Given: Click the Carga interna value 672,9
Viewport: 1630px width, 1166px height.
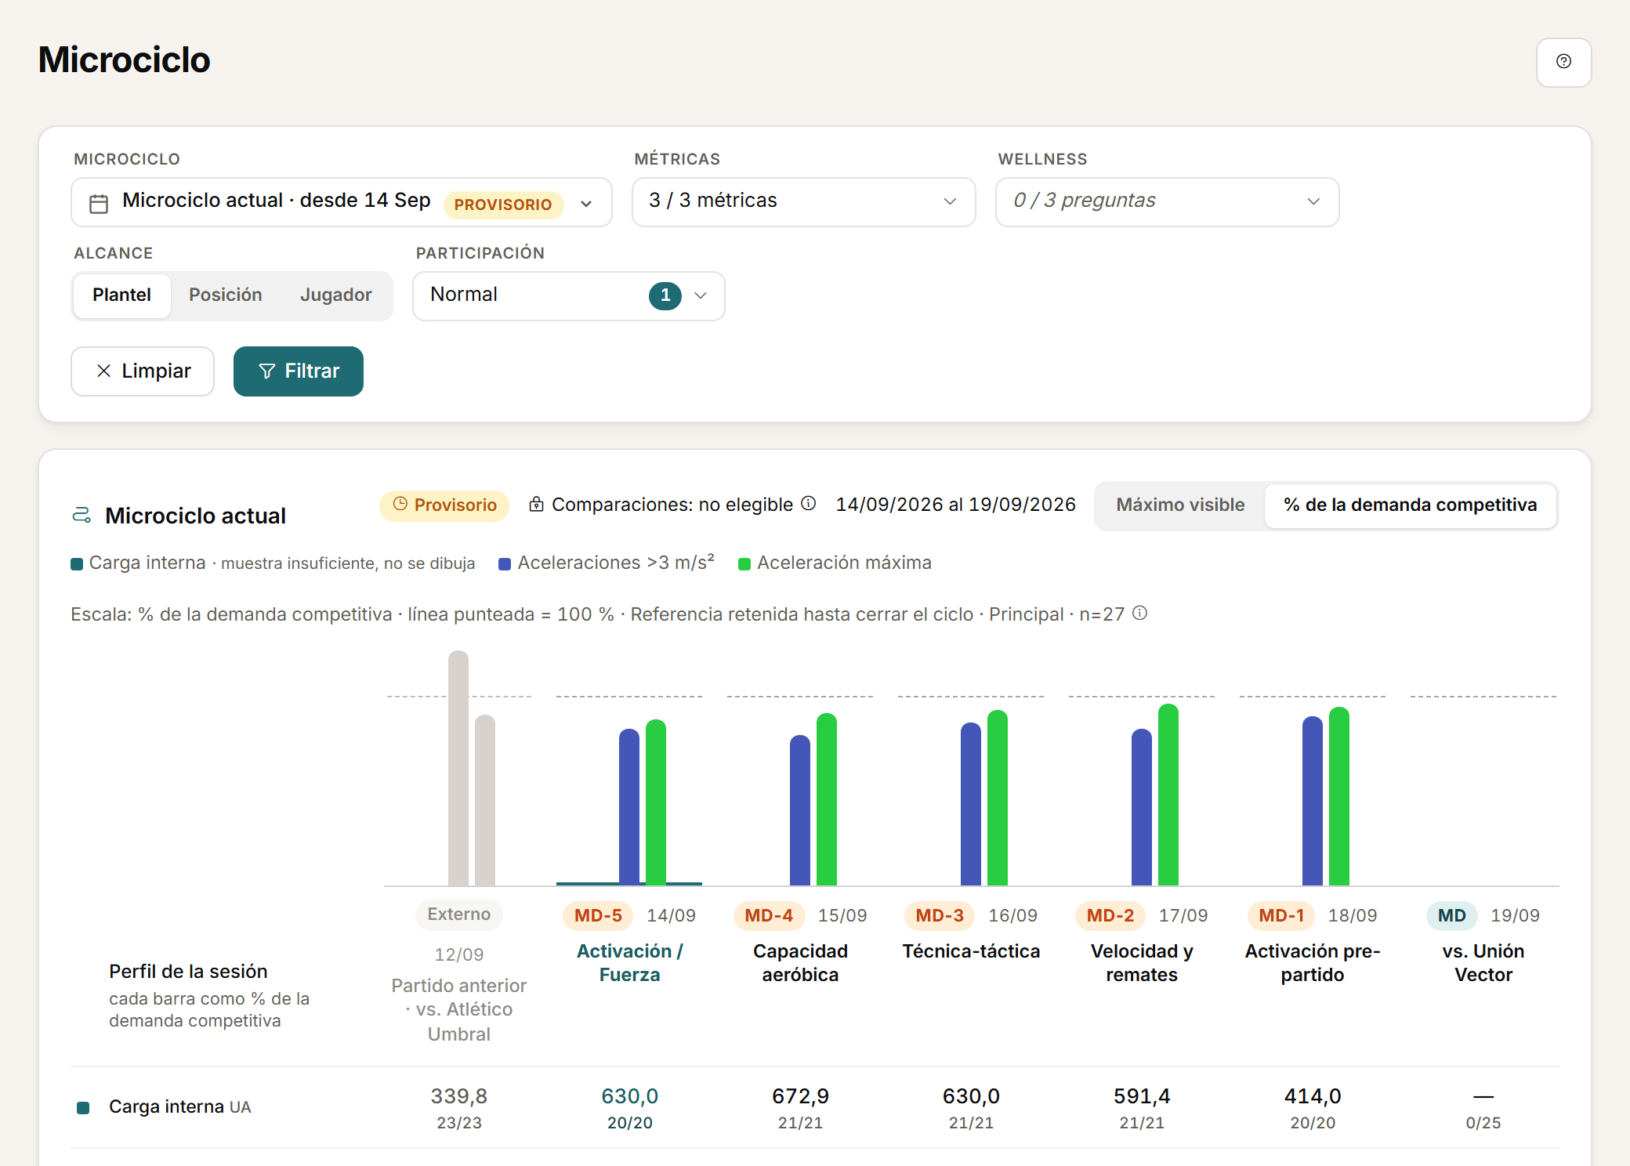Looking at the screenshot, I should point(800,1096).
